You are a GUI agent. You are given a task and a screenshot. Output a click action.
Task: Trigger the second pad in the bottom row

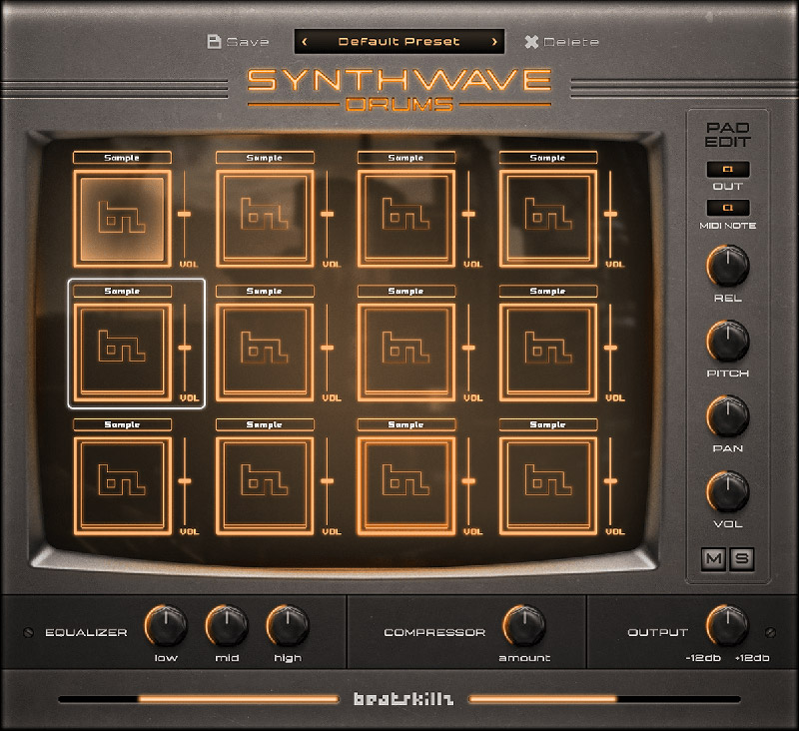265,485
